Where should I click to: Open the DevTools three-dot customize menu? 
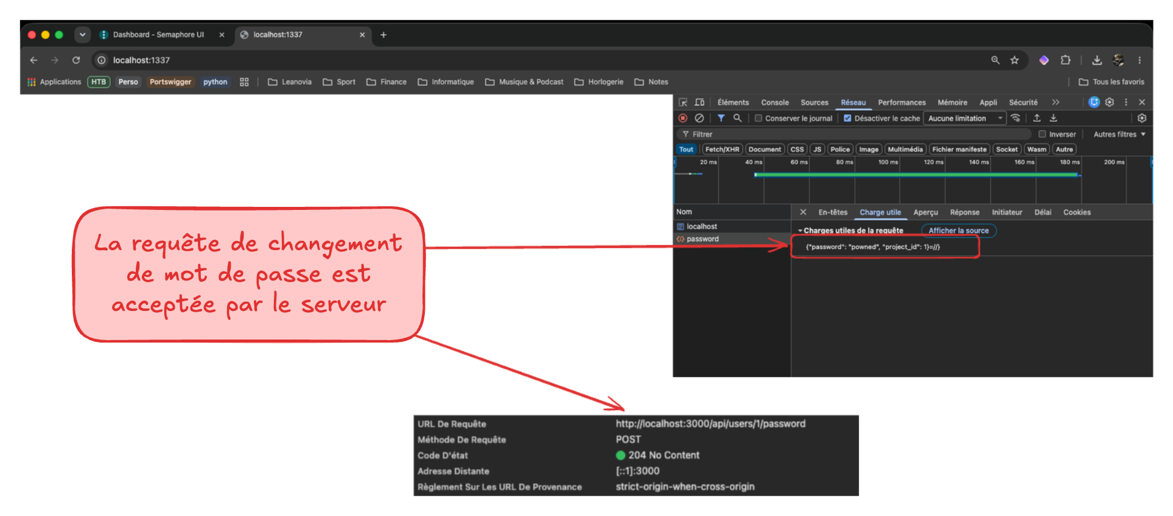click(1126, 102)
